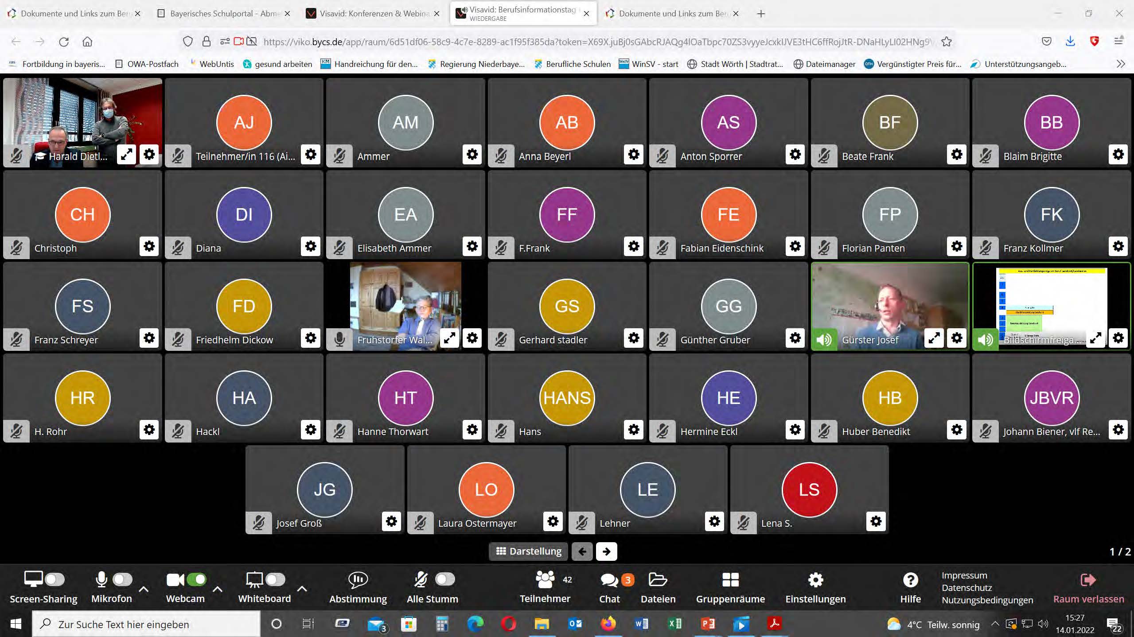1134x637 pixels.
Task: Enlarge Gürster Josef video tile
Action: pos(934,338)
